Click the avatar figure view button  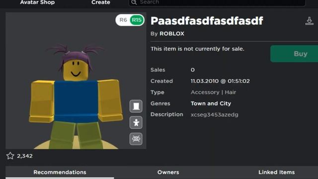click(136, 123)
